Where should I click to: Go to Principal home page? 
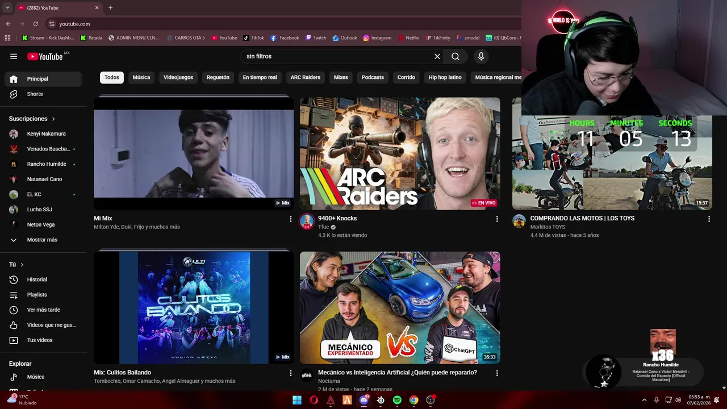pyautogui.click(x=43, y=79)
